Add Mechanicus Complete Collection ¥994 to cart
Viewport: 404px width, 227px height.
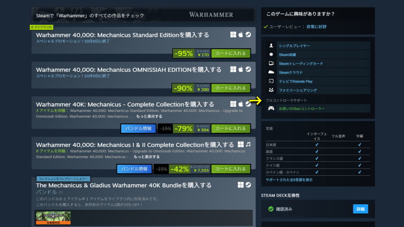(x=231, y=129)
